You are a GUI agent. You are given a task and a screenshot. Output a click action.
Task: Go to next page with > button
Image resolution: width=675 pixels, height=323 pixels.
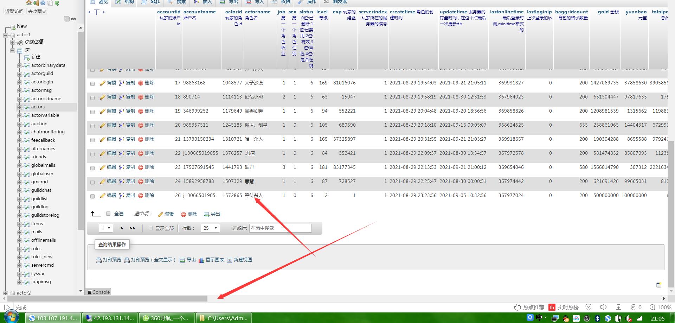[x=122, y=228]
